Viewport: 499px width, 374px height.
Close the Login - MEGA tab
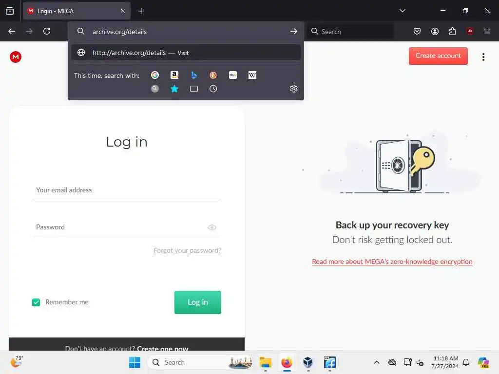click(123, 11)
